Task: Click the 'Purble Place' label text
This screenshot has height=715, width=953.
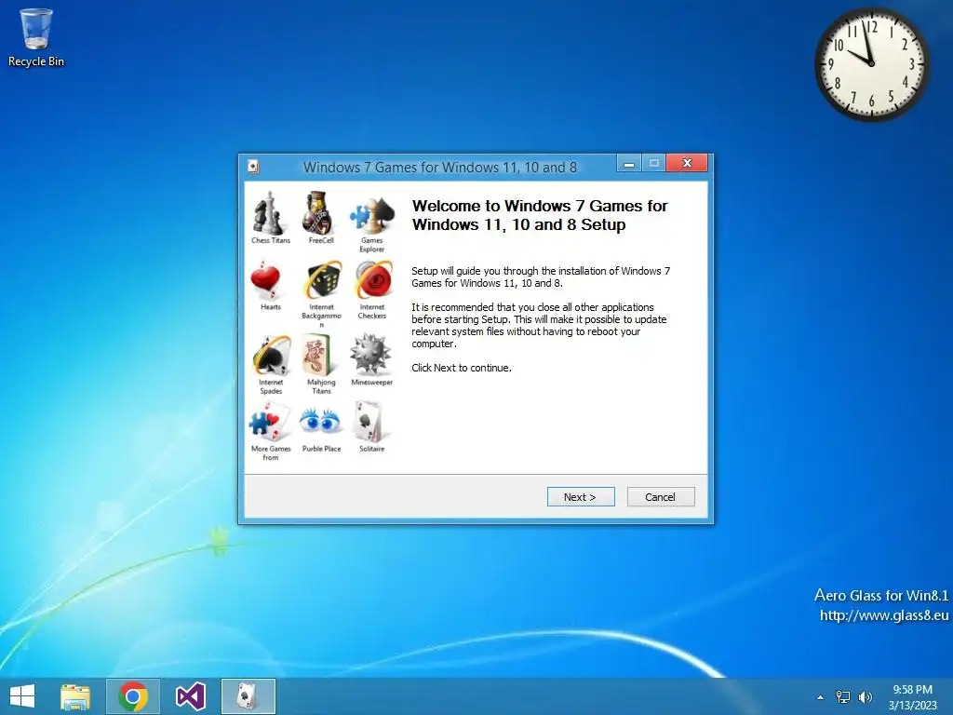Action: click(x=321, y=449)
